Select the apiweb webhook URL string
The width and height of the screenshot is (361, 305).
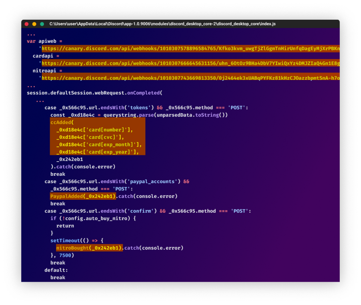[x=190, y=49]
